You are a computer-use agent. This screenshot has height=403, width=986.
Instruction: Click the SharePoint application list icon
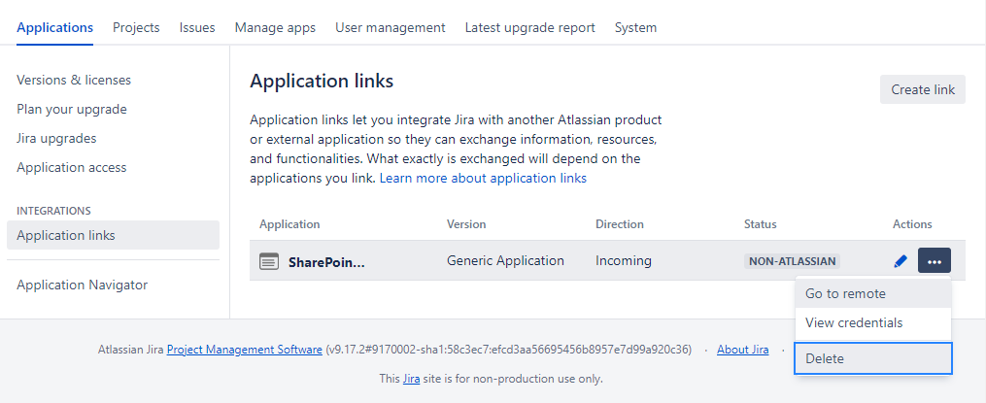coord(269,261)
